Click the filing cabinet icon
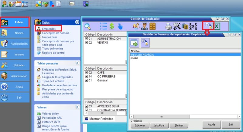The width and height of the screenshot is (243, 132). (x=153, y=26)
